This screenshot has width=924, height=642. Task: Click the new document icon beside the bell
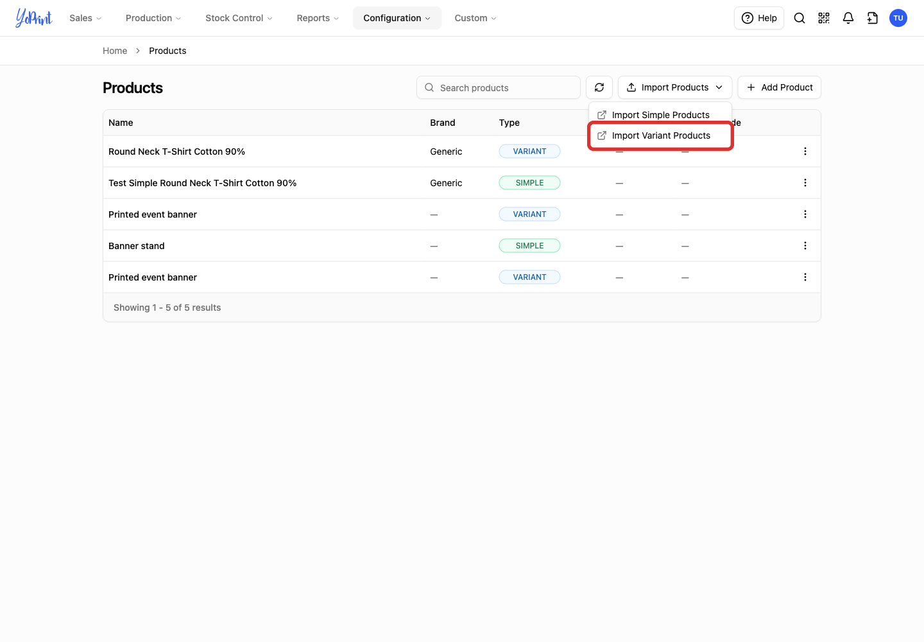[873, 18]
